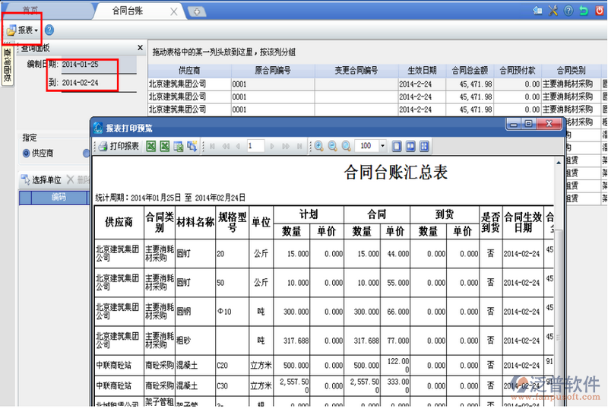
Task: Click the page number input box
Action: (255, 146)
